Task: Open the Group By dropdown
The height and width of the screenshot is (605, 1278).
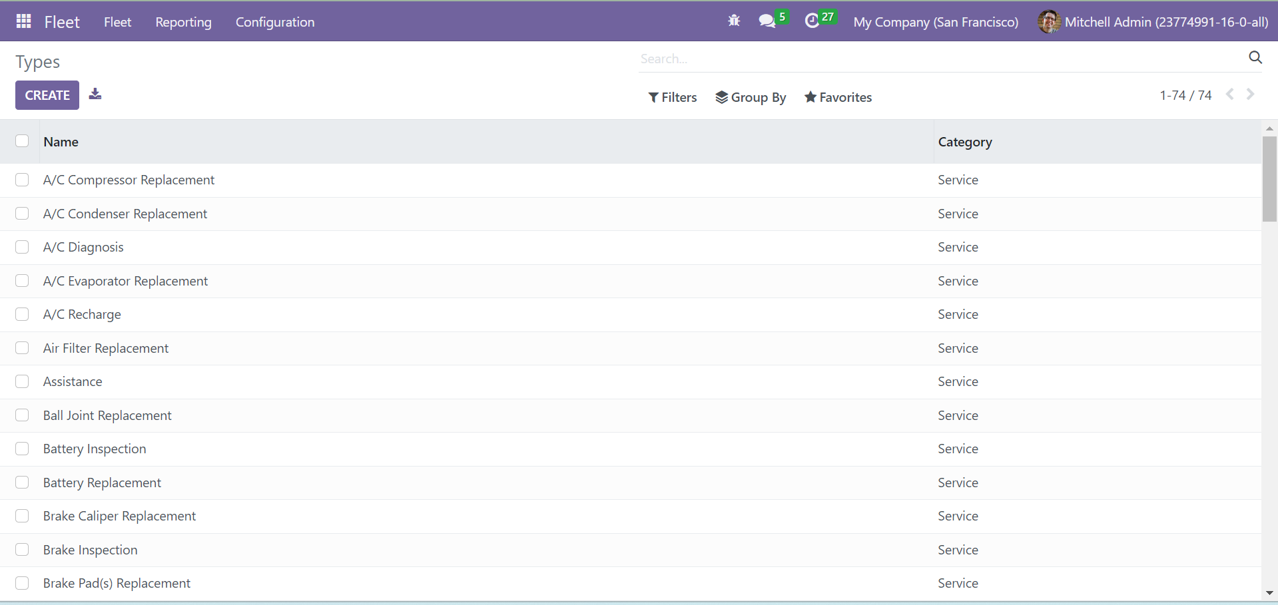Action: [751, 97]
